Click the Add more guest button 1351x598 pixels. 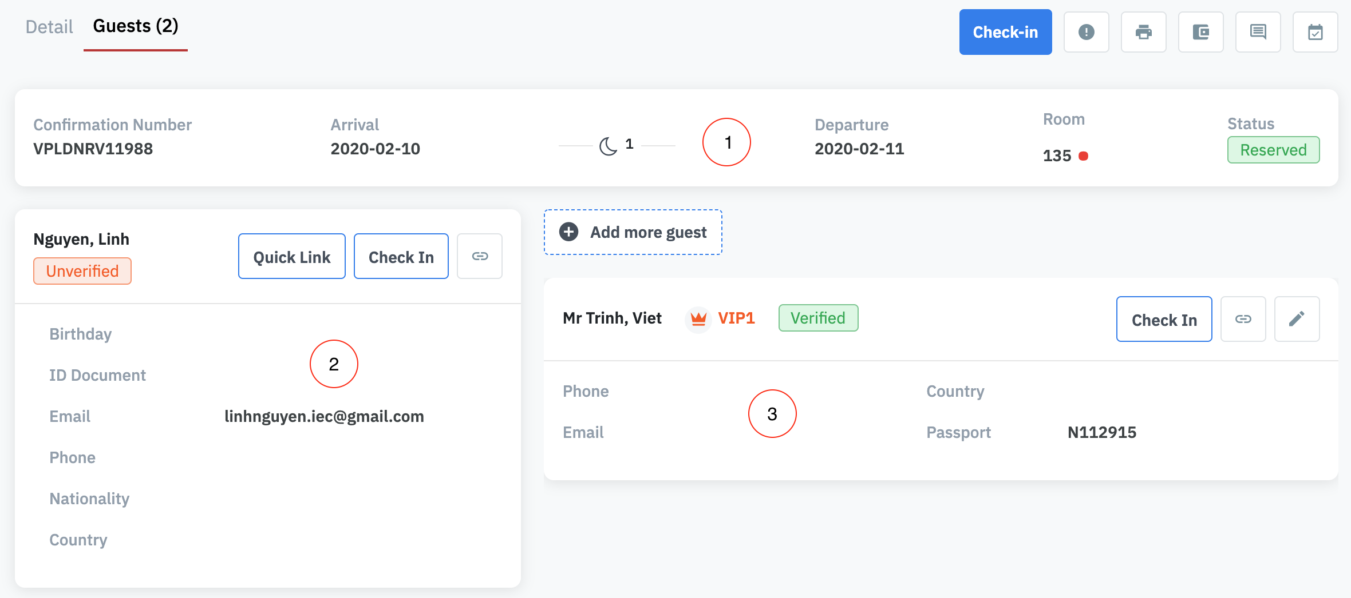point(648,232)
